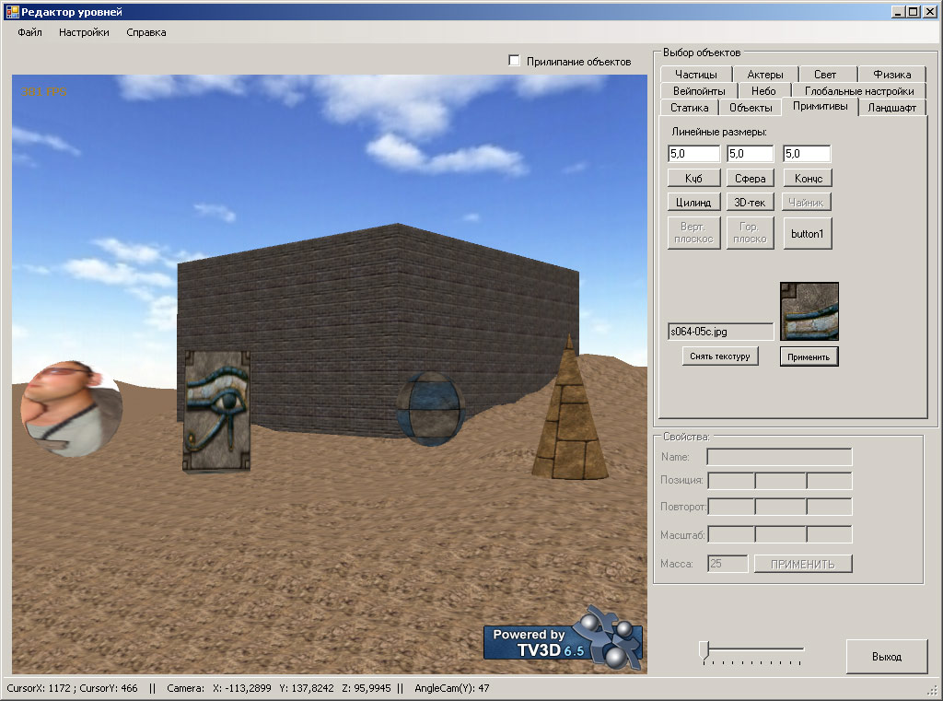Click the Применить texture button
943x701 pixels.
click(x=809, y=356)
